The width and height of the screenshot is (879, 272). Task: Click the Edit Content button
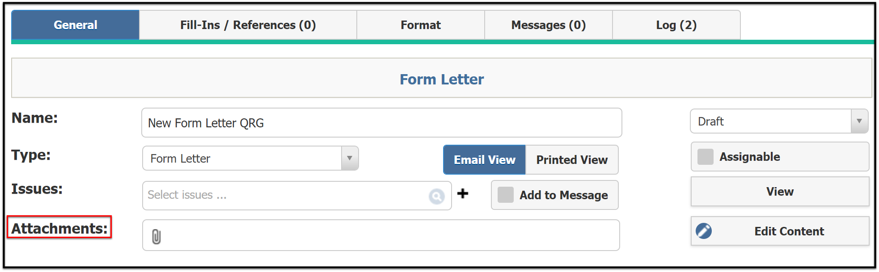(x=780, y=231)
